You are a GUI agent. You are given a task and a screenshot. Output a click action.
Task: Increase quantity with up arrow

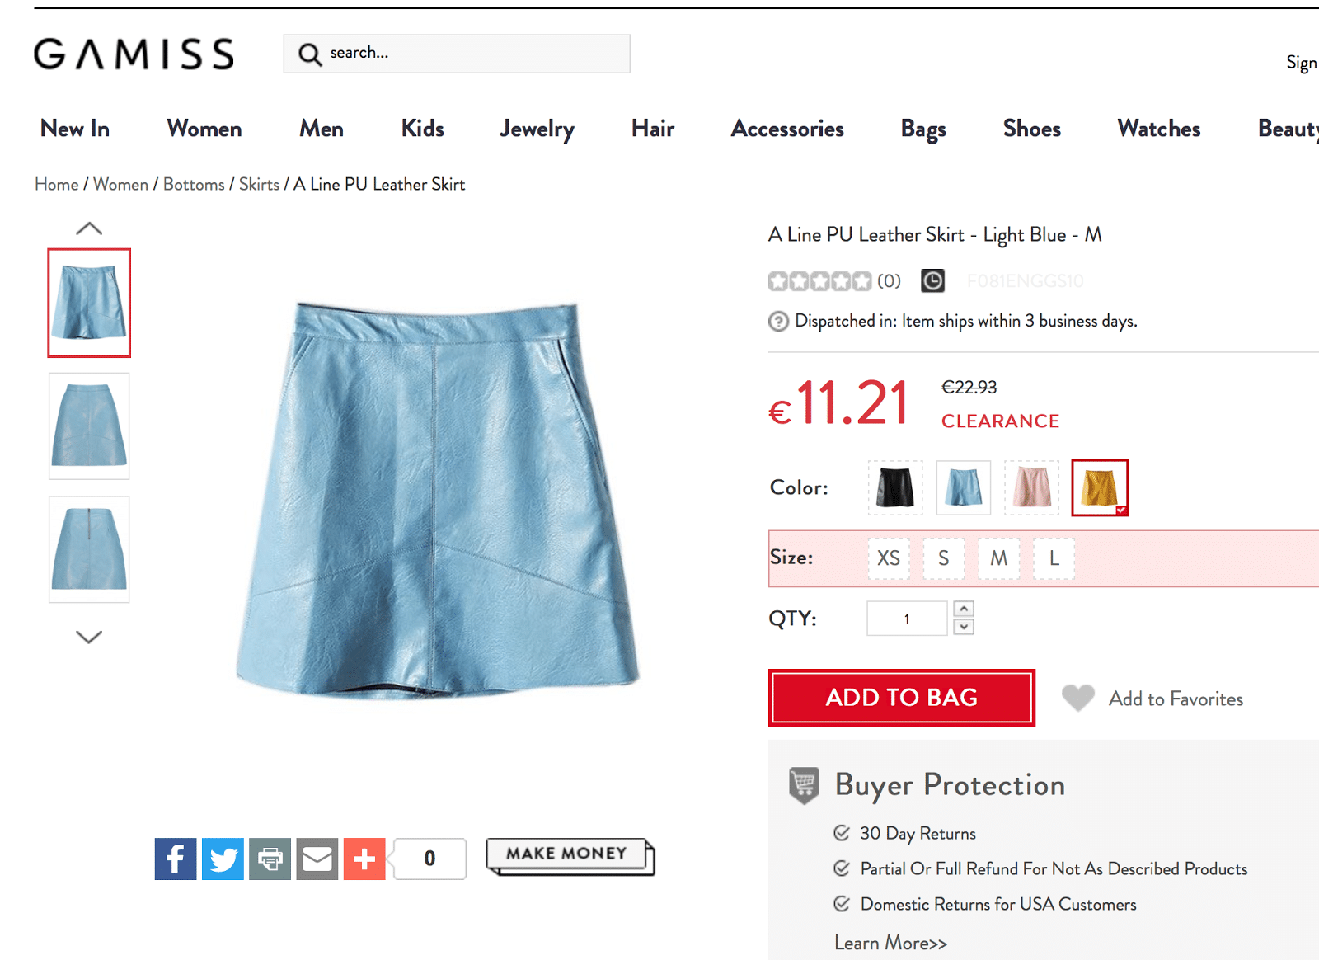click(x=964, y=609)
